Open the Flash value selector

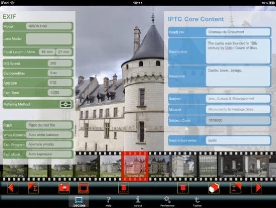pyautogui.click(x=49, y=125)
